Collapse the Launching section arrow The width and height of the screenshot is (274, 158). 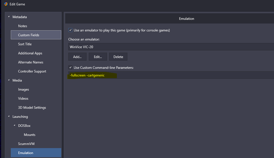coord(9,116)
